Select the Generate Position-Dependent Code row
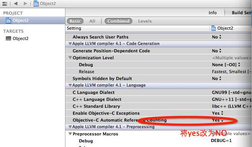 (x=158, y=51)
